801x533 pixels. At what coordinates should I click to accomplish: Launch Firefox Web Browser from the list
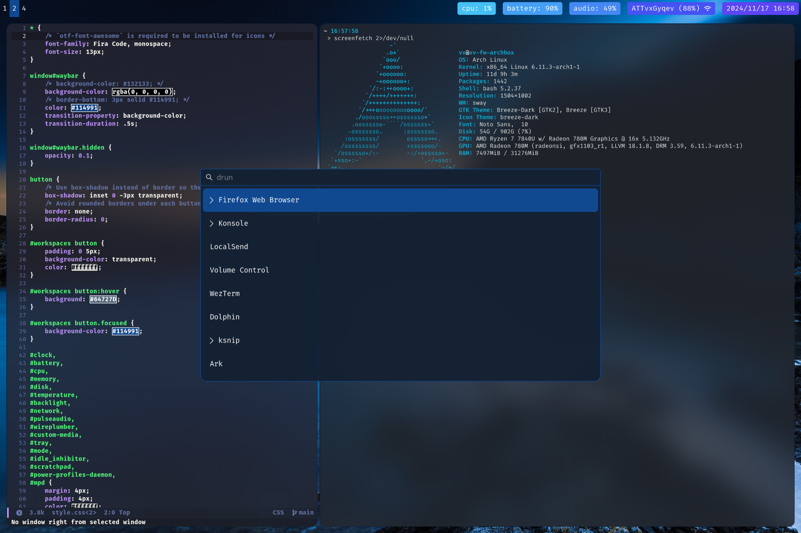[x=400, y=200]
